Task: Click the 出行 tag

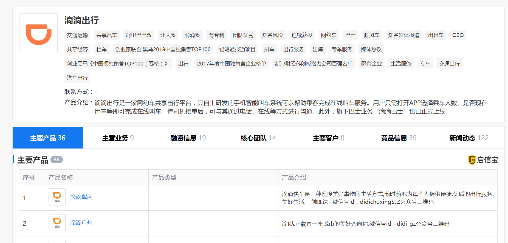Action: 183,64
